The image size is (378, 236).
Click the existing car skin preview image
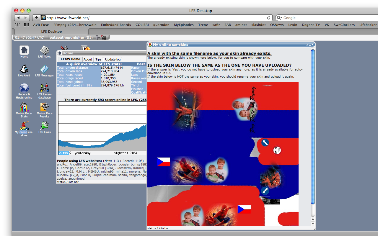[x=223, y=154]
